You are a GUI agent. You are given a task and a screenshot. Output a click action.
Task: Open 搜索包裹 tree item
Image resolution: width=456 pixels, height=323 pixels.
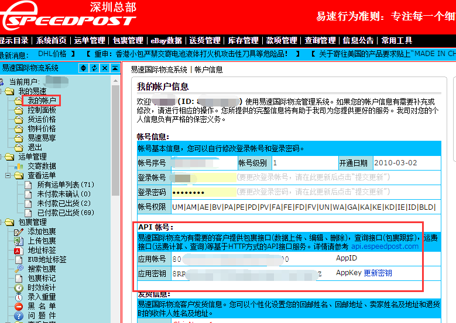[42, 269]
